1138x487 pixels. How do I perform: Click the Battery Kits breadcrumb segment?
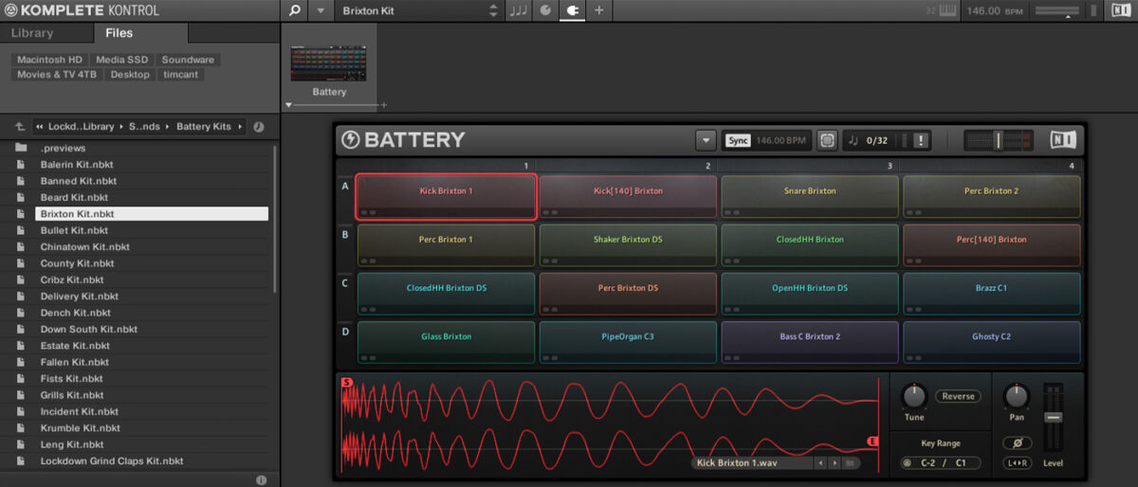[x=204, y=126]
